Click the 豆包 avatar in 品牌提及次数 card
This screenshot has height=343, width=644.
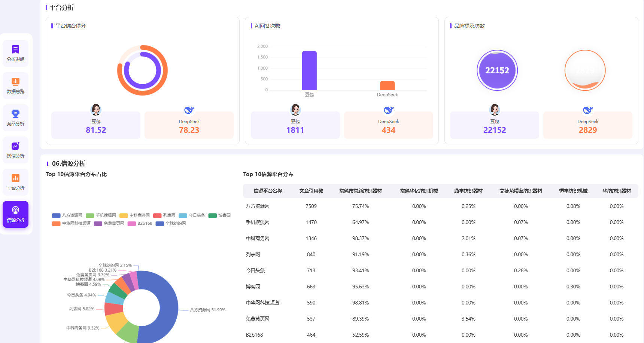point(495,110)
